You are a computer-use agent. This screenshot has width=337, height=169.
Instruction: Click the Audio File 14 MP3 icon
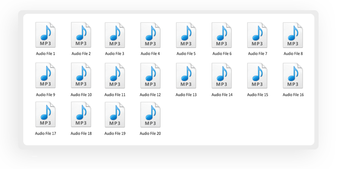point(221,76)
